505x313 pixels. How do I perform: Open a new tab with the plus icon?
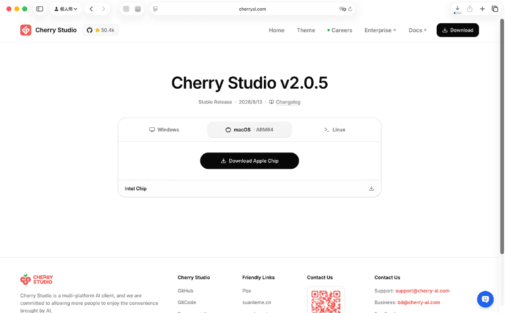tap(482, 9)
